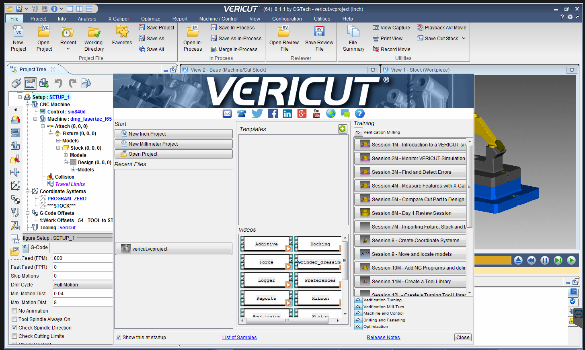Open the Configuration menu tab
Screen dimensions: 585x350
287,19
